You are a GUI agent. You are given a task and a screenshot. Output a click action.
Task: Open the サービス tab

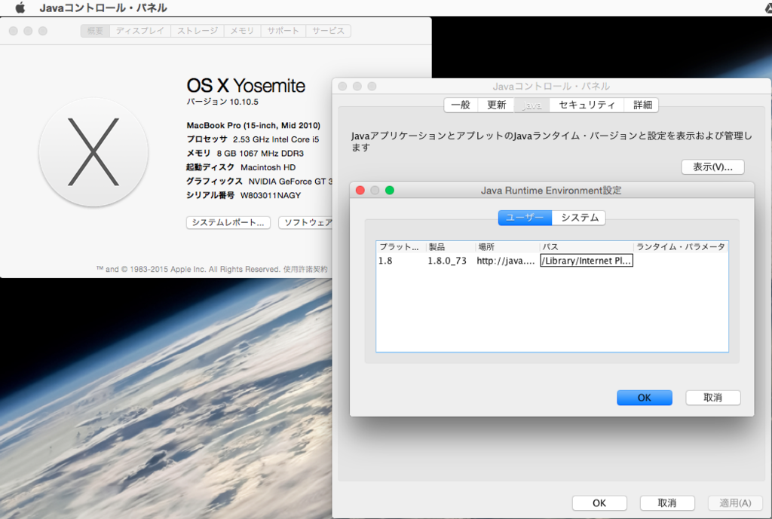pos(328,30)
